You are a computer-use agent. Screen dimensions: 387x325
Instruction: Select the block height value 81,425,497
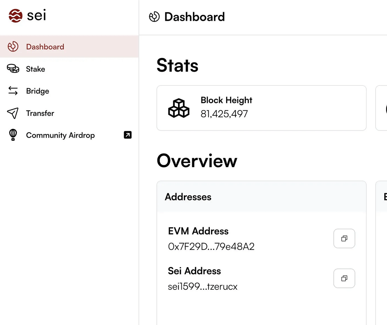224,114
